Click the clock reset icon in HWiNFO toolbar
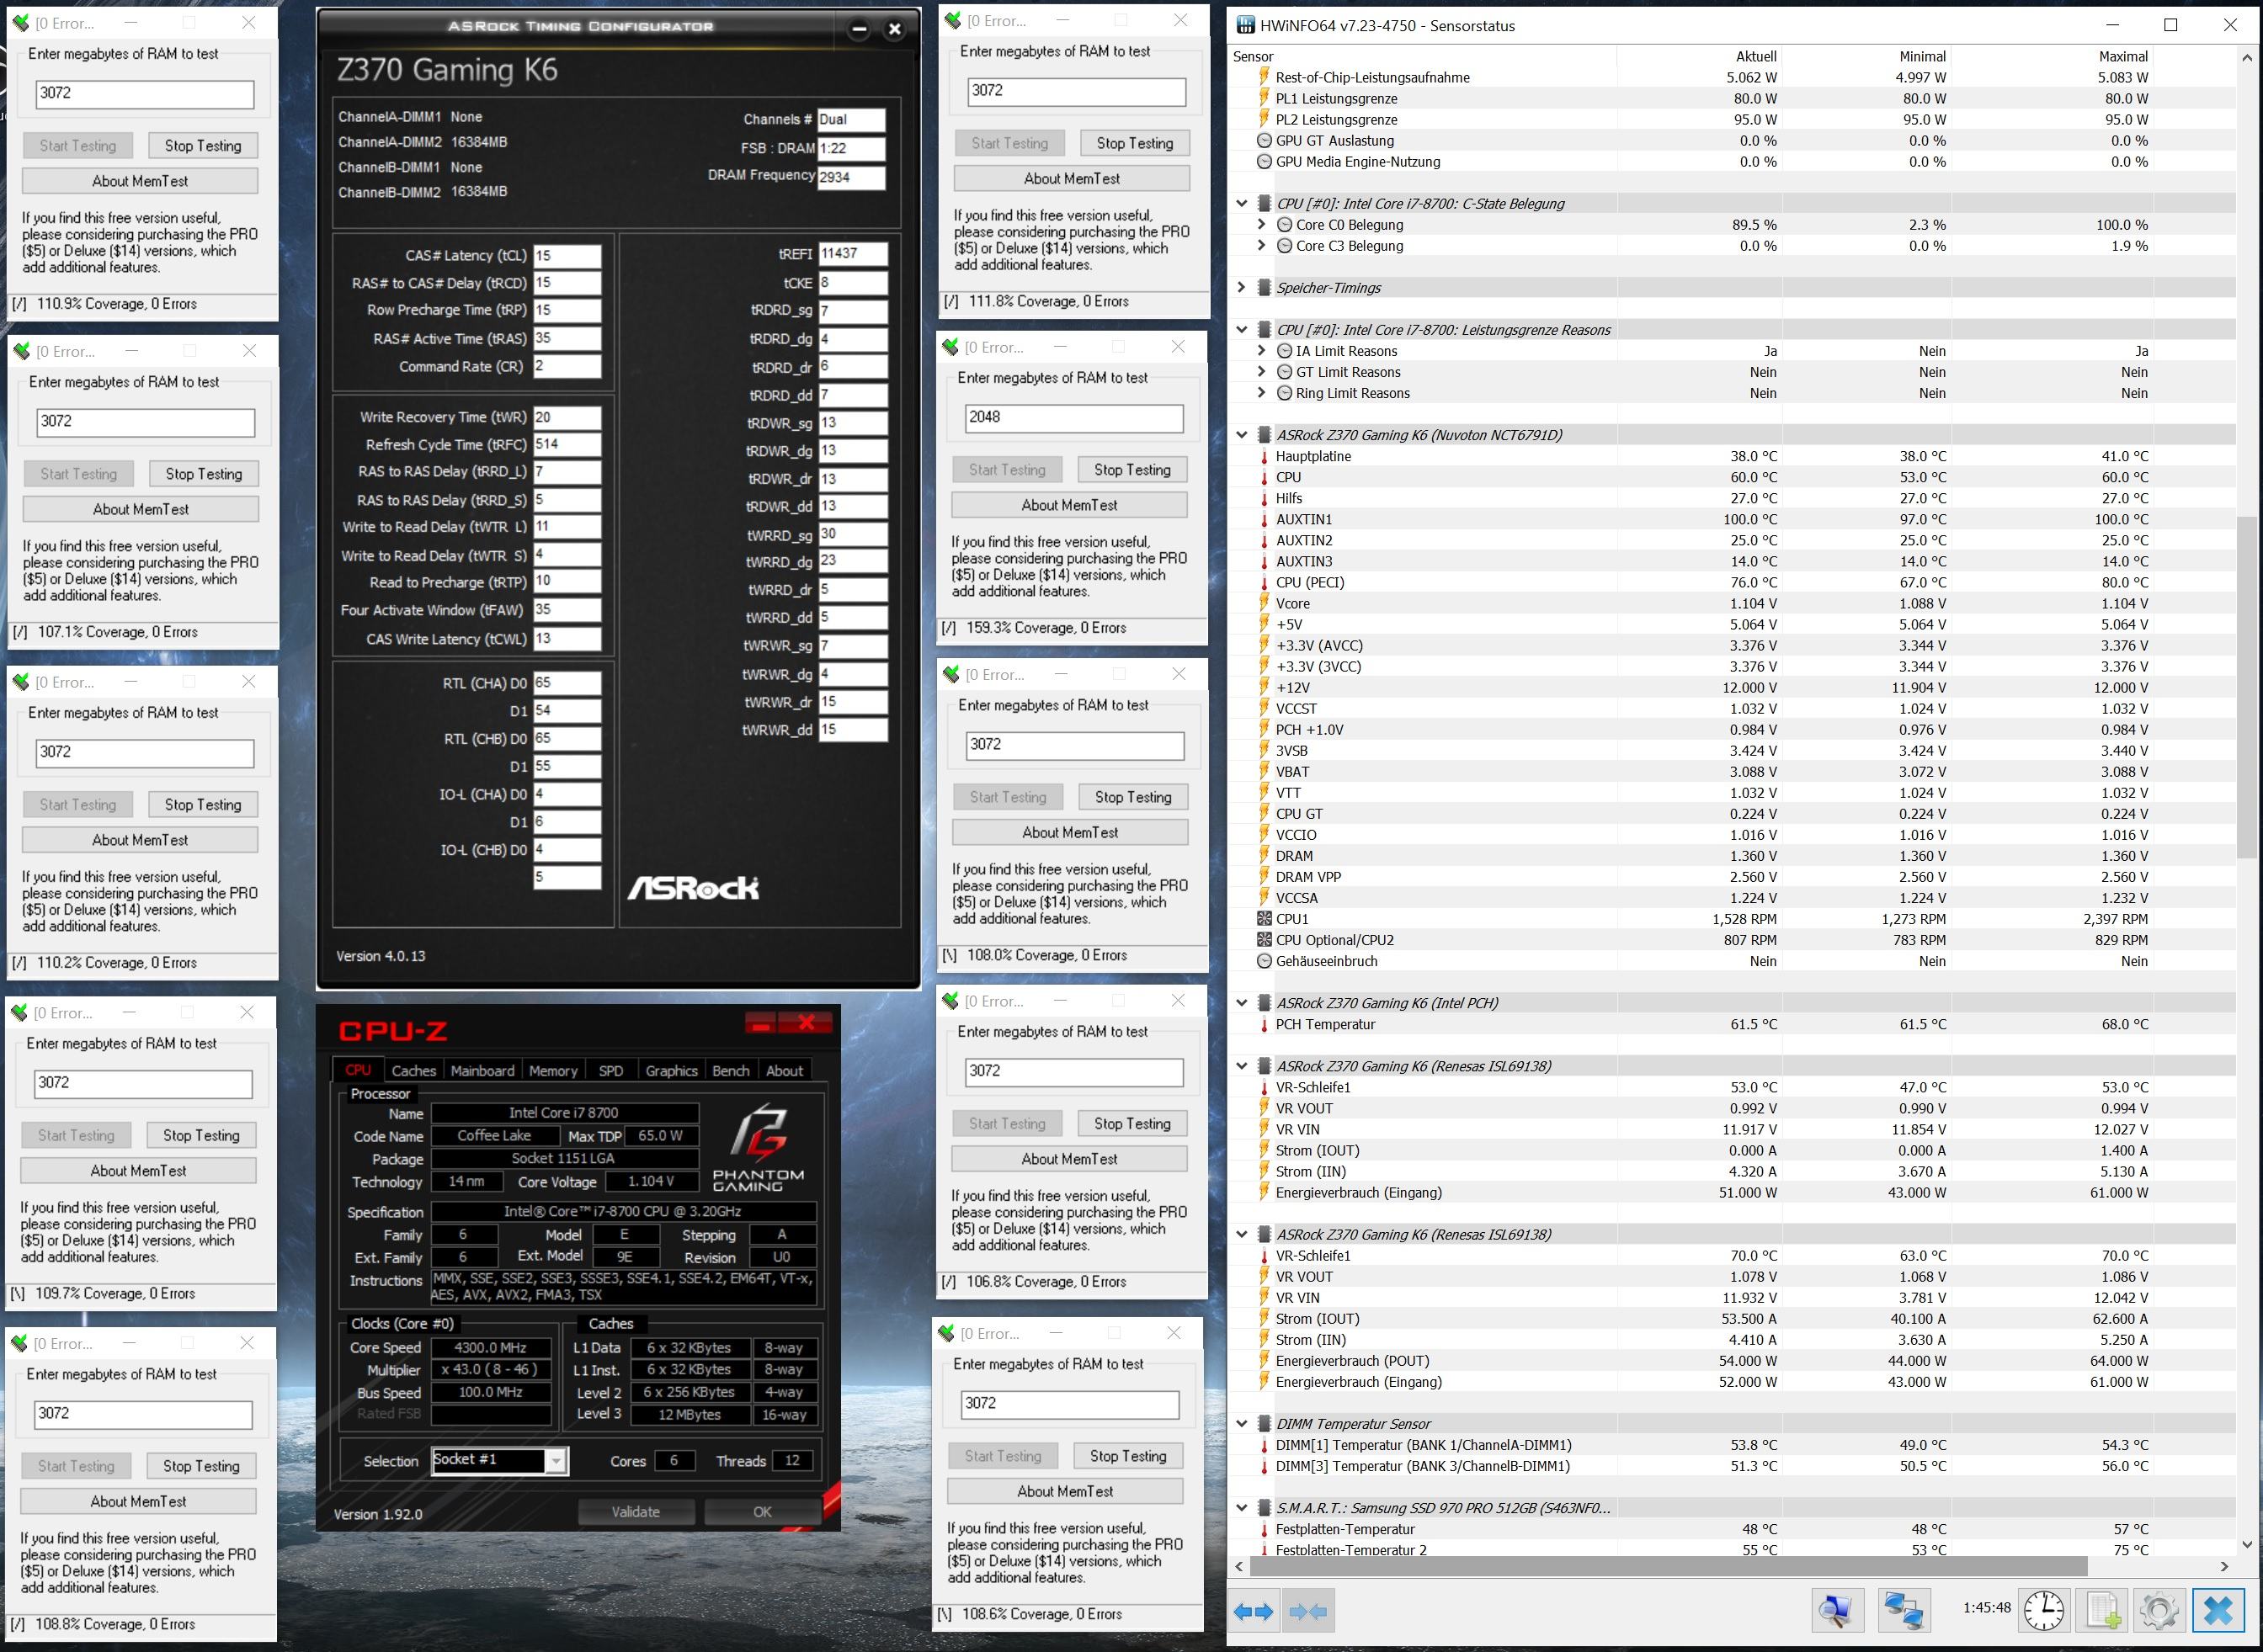 coord(2044,1610)
